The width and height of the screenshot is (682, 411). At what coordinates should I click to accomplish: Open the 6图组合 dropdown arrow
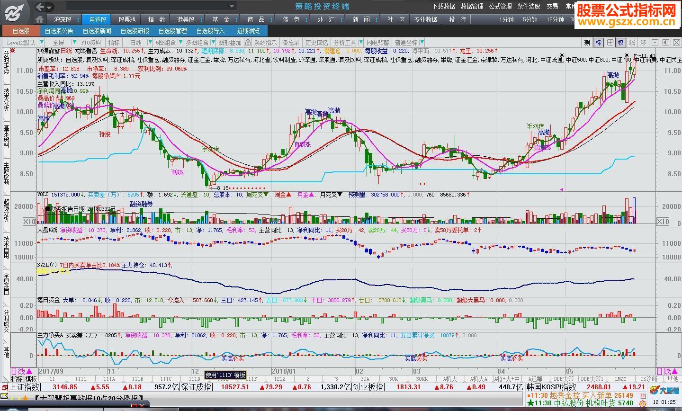point(181,43)
